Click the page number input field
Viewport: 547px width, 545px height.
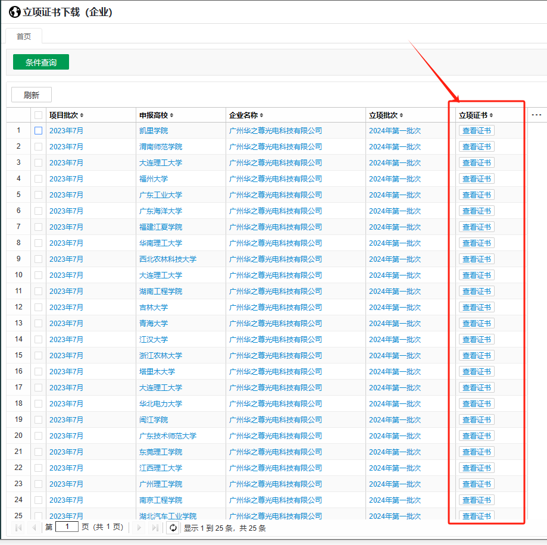[x=67, y=527]
